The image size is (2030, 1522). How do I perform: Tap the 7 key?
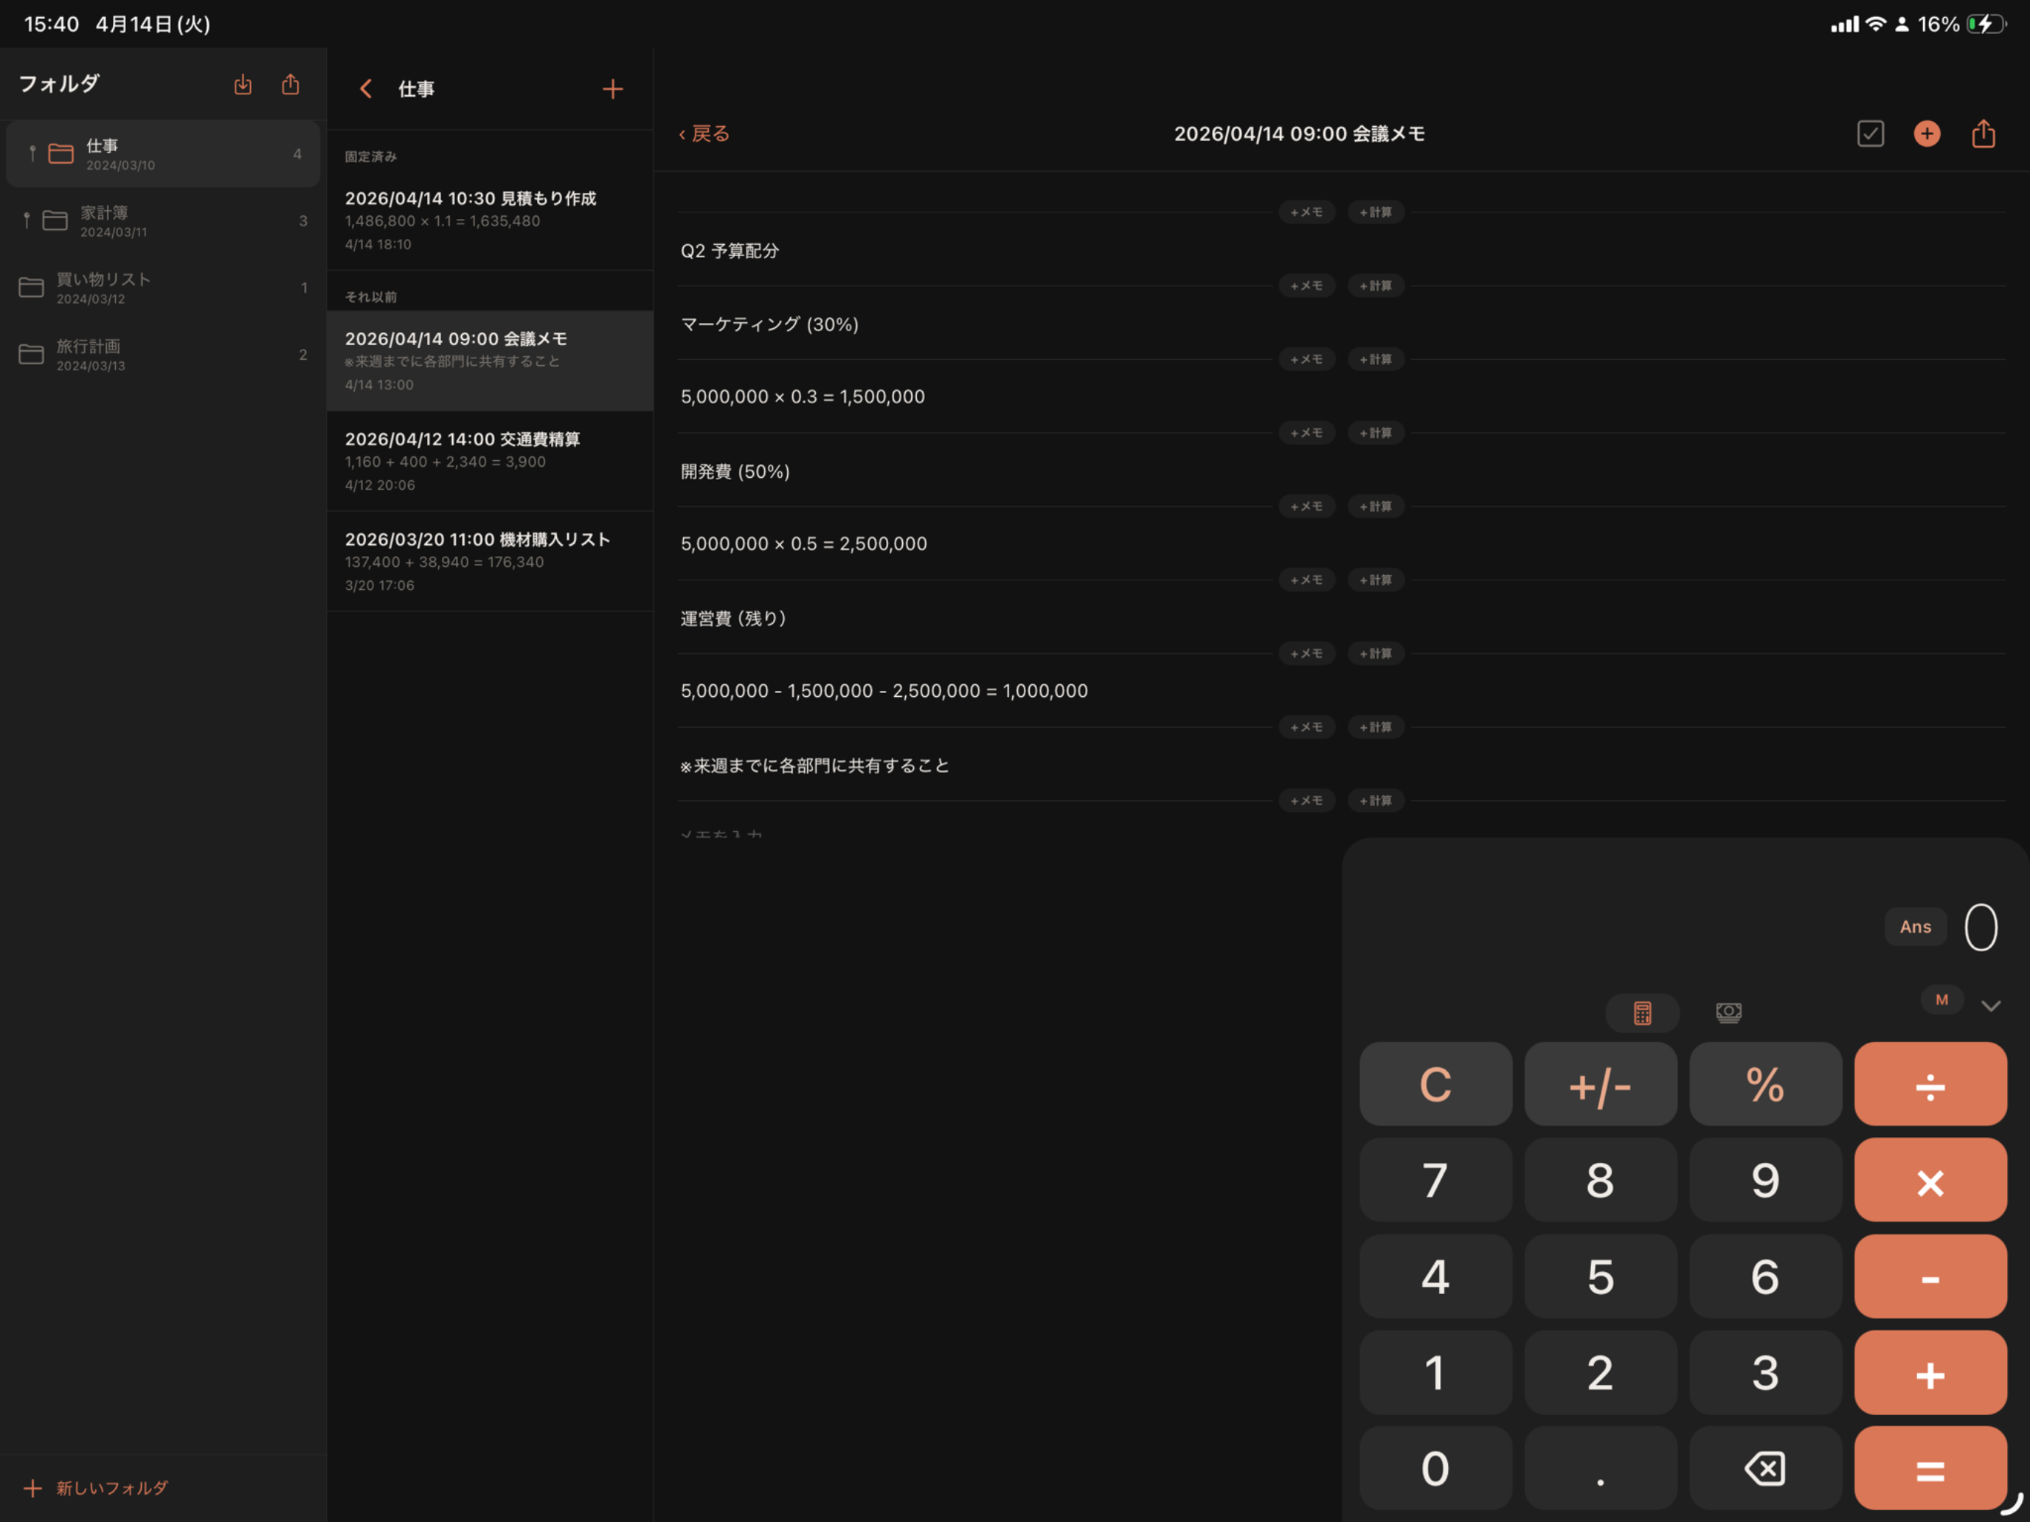pos(1435,1180)
